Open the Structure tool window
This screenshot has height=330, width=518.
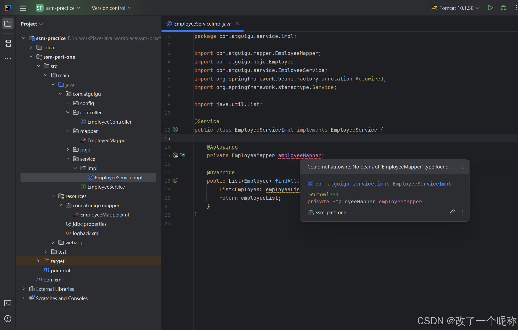[x=8, y=43]
